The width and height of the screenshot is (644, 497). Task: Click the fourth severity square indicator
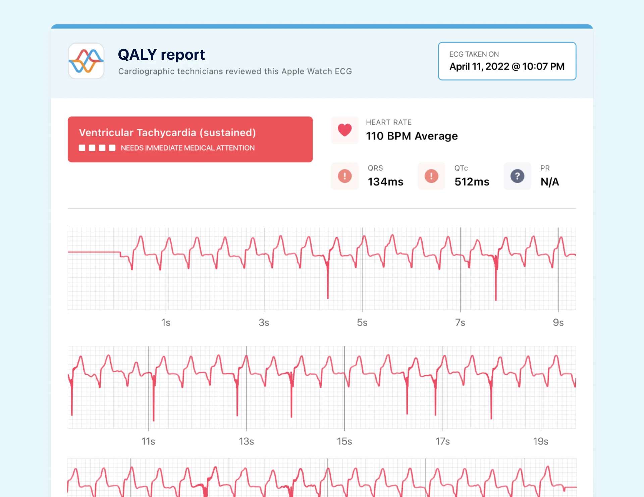[x=112, y=148]
